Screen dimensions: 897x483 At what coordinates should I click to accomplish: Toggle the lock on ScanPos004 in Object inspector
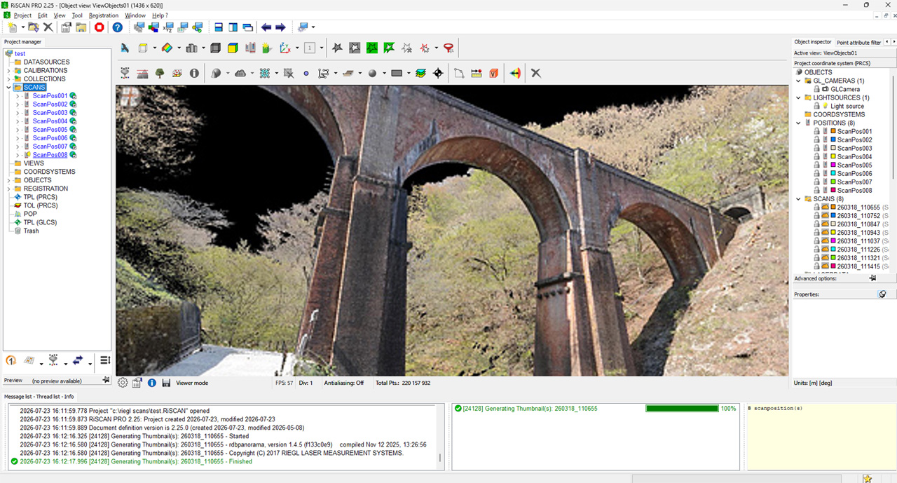pos(817,156)
